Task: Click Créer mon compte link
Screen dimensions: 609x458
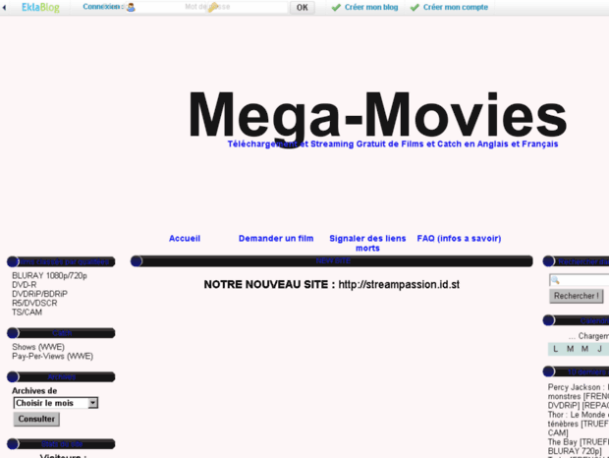Action: pyautogui.click(x=456, y=7)
